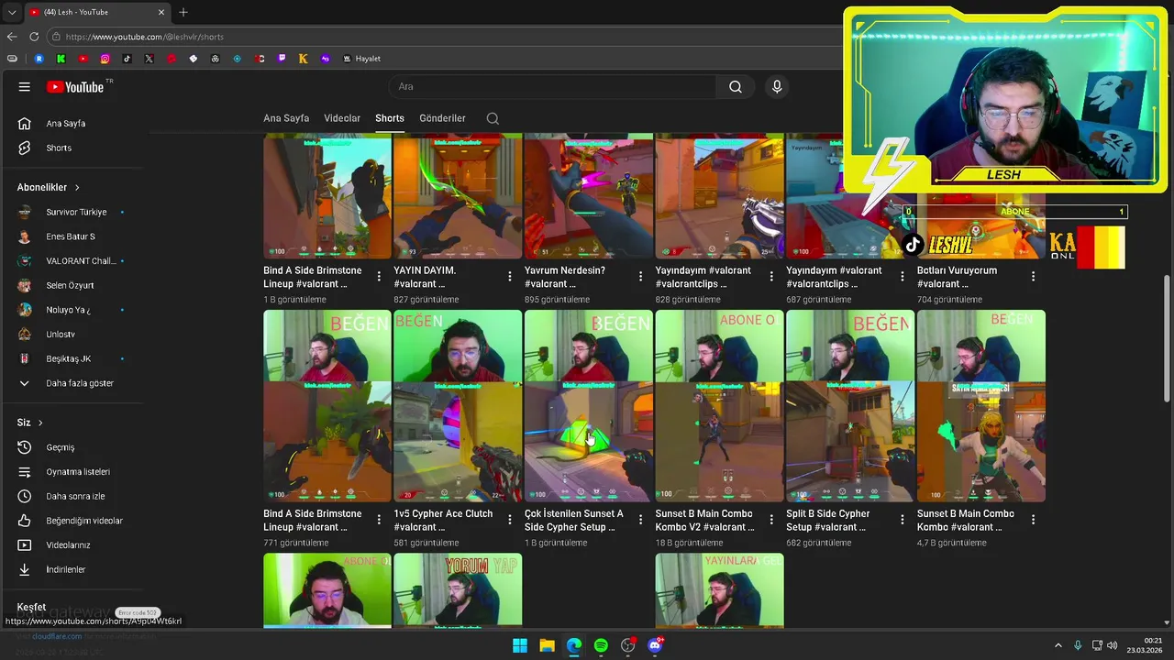
Task: Open Windows Start menu
Action: coord(520,645)
